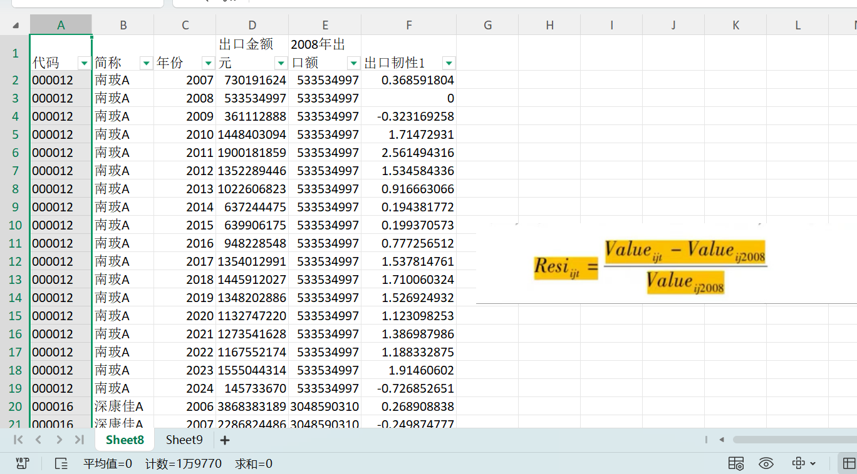The image size is (857, 474).
Task: Select the year cell 2016
Action: point(185,243)
